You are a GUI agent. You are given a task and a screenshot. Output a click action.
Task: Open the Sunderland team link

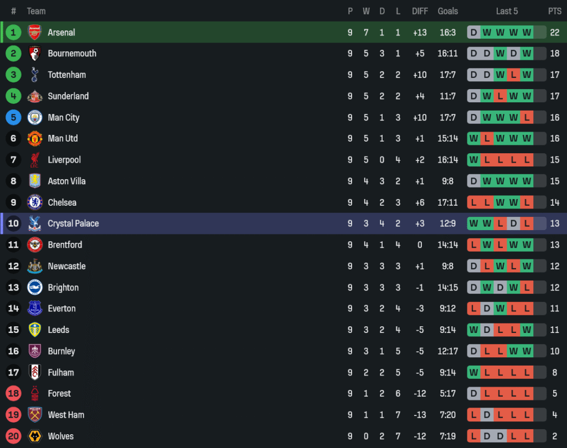[x=68, y=96]
